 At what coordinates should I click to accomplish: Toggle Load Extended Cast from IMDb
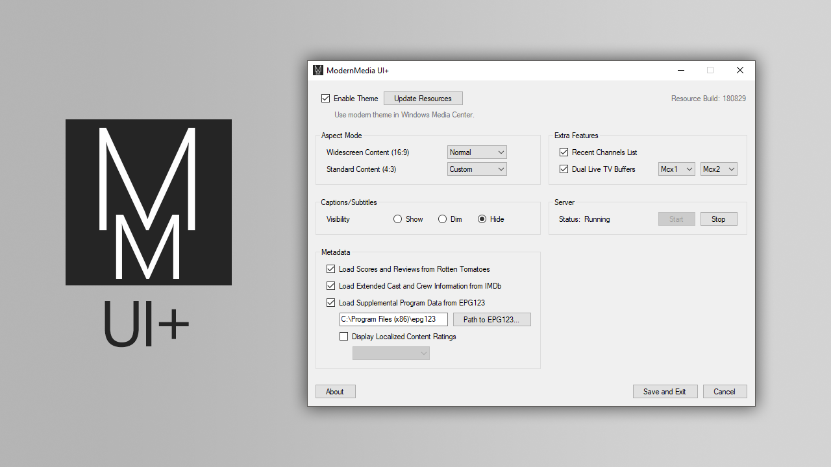coord(331,286)
